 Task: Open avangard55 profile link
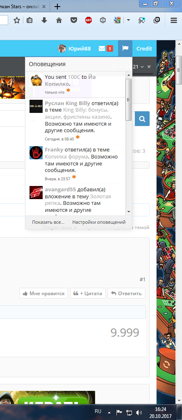click(x=60, y=189)
